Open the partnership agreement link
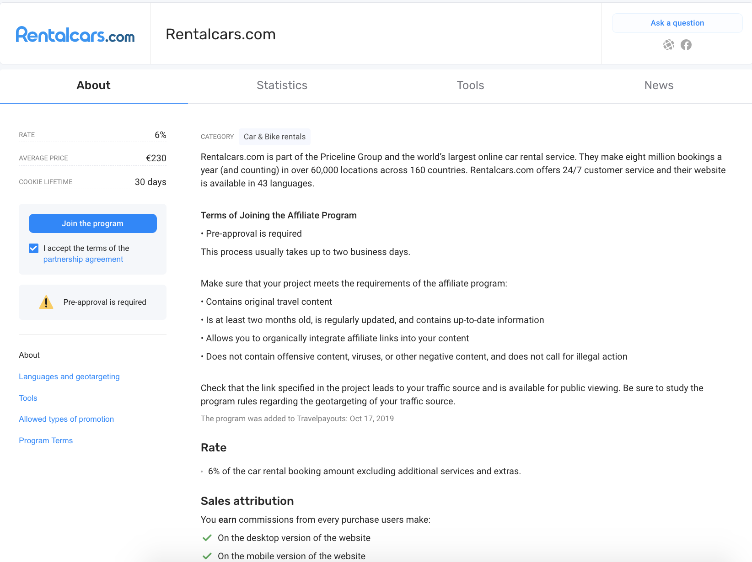The width and height of the screenshot is (752, 562). (x=83, y=259)
